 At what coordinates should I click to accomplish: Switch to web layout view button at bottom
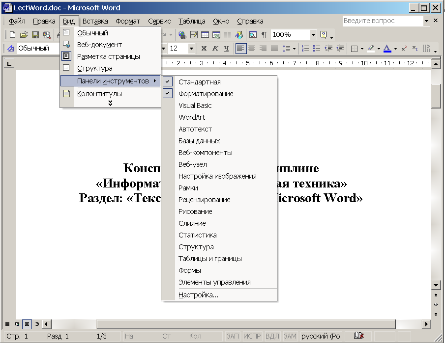click(17, 324)
